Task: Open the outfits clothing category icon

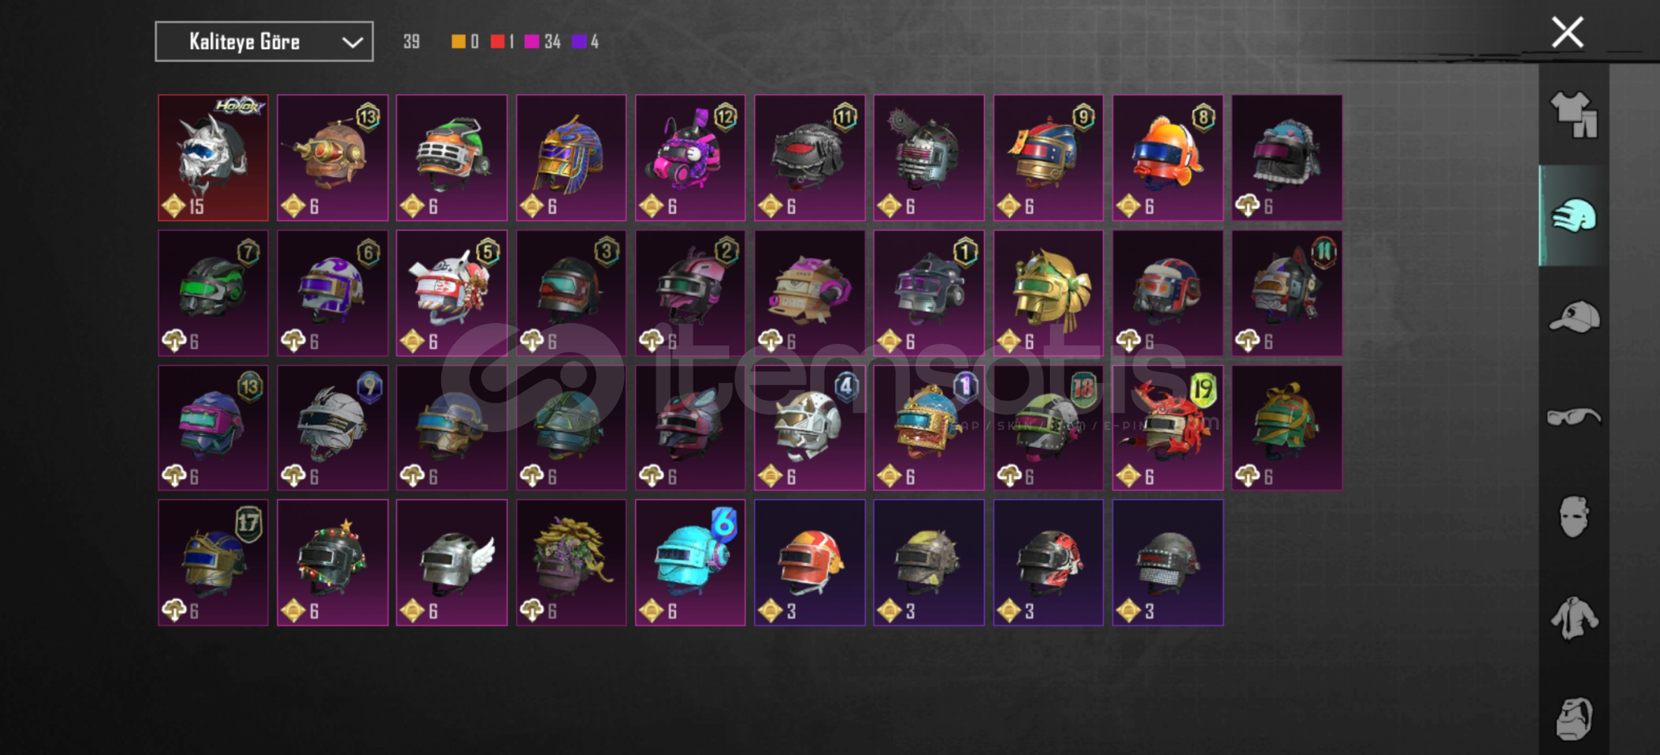Action: click(x=1574, y=115)
